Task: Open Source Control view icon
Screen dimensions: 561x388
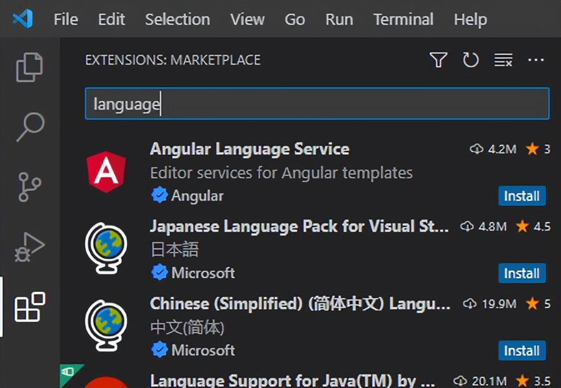Action: pyautogui.click(x=29, y=187)
